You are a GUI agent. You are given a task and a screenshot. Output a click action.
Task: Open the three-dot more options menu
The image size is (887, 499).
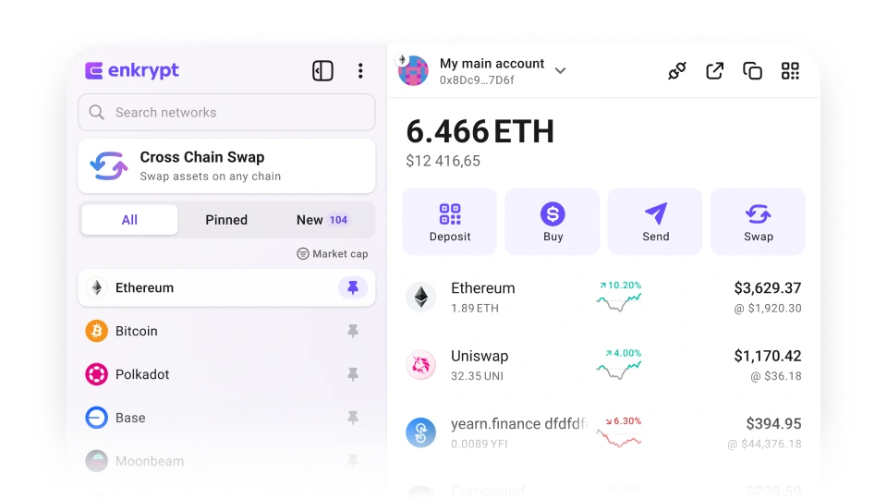(x=360, y=71)
